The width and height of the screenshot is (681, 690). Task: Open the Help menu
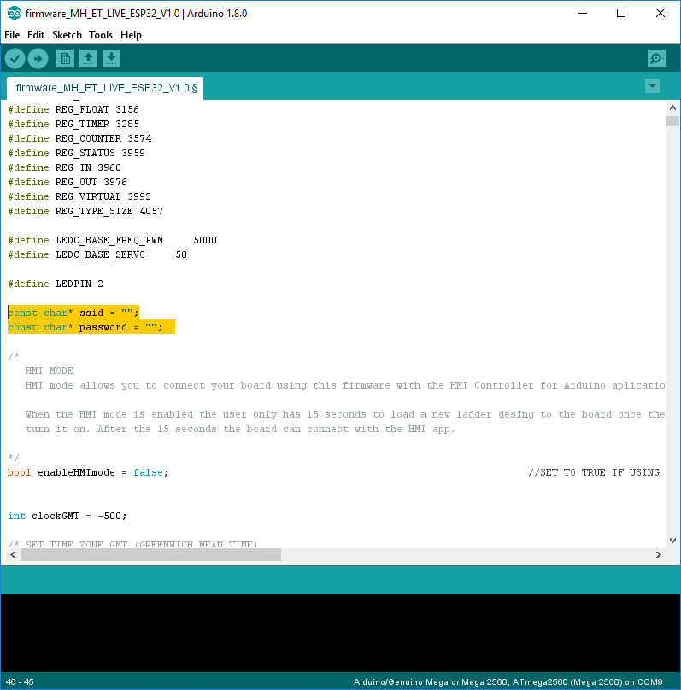[132, 35]
